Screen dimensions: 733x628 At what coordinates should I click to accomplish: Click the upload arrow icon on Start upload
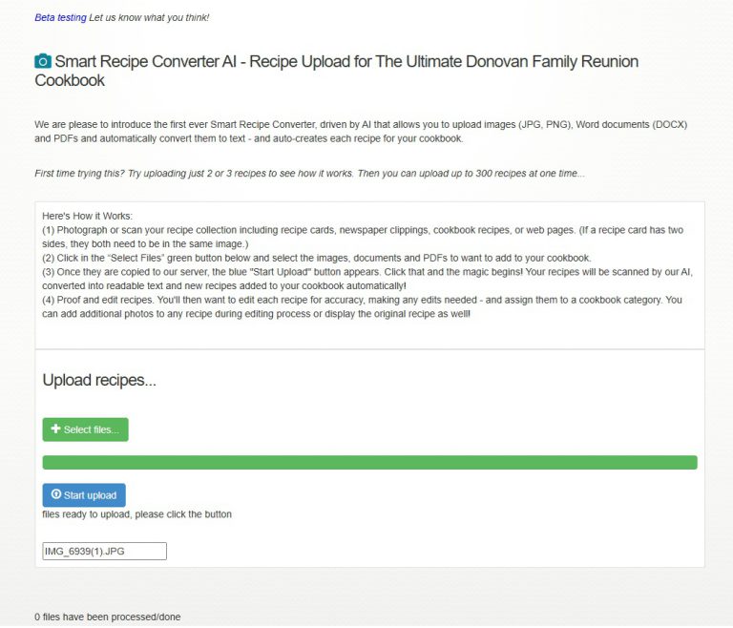pos(56,494)
